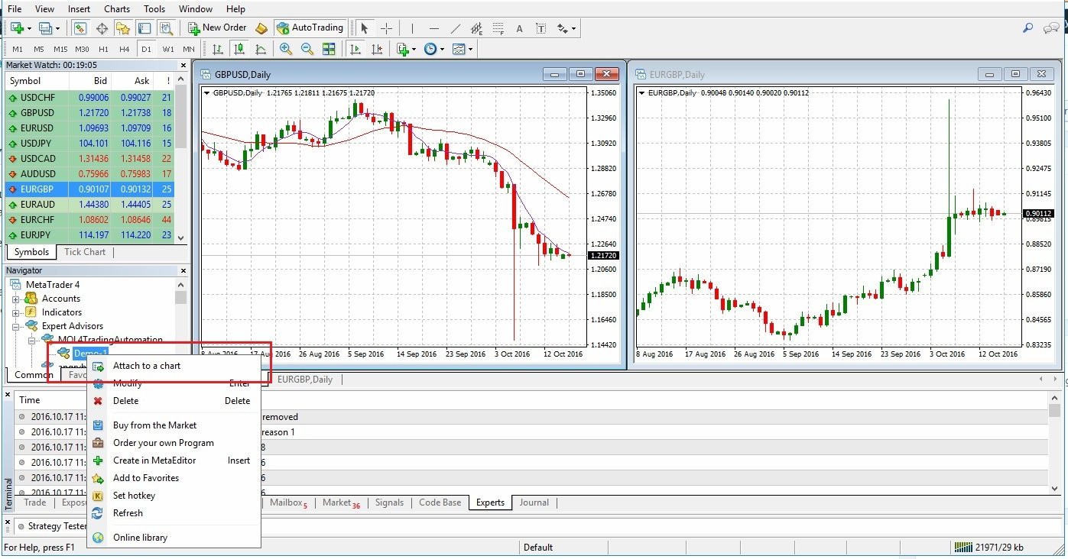Select the draw trendline tool
The image size is (1068, 559).
tap(456, 28)
